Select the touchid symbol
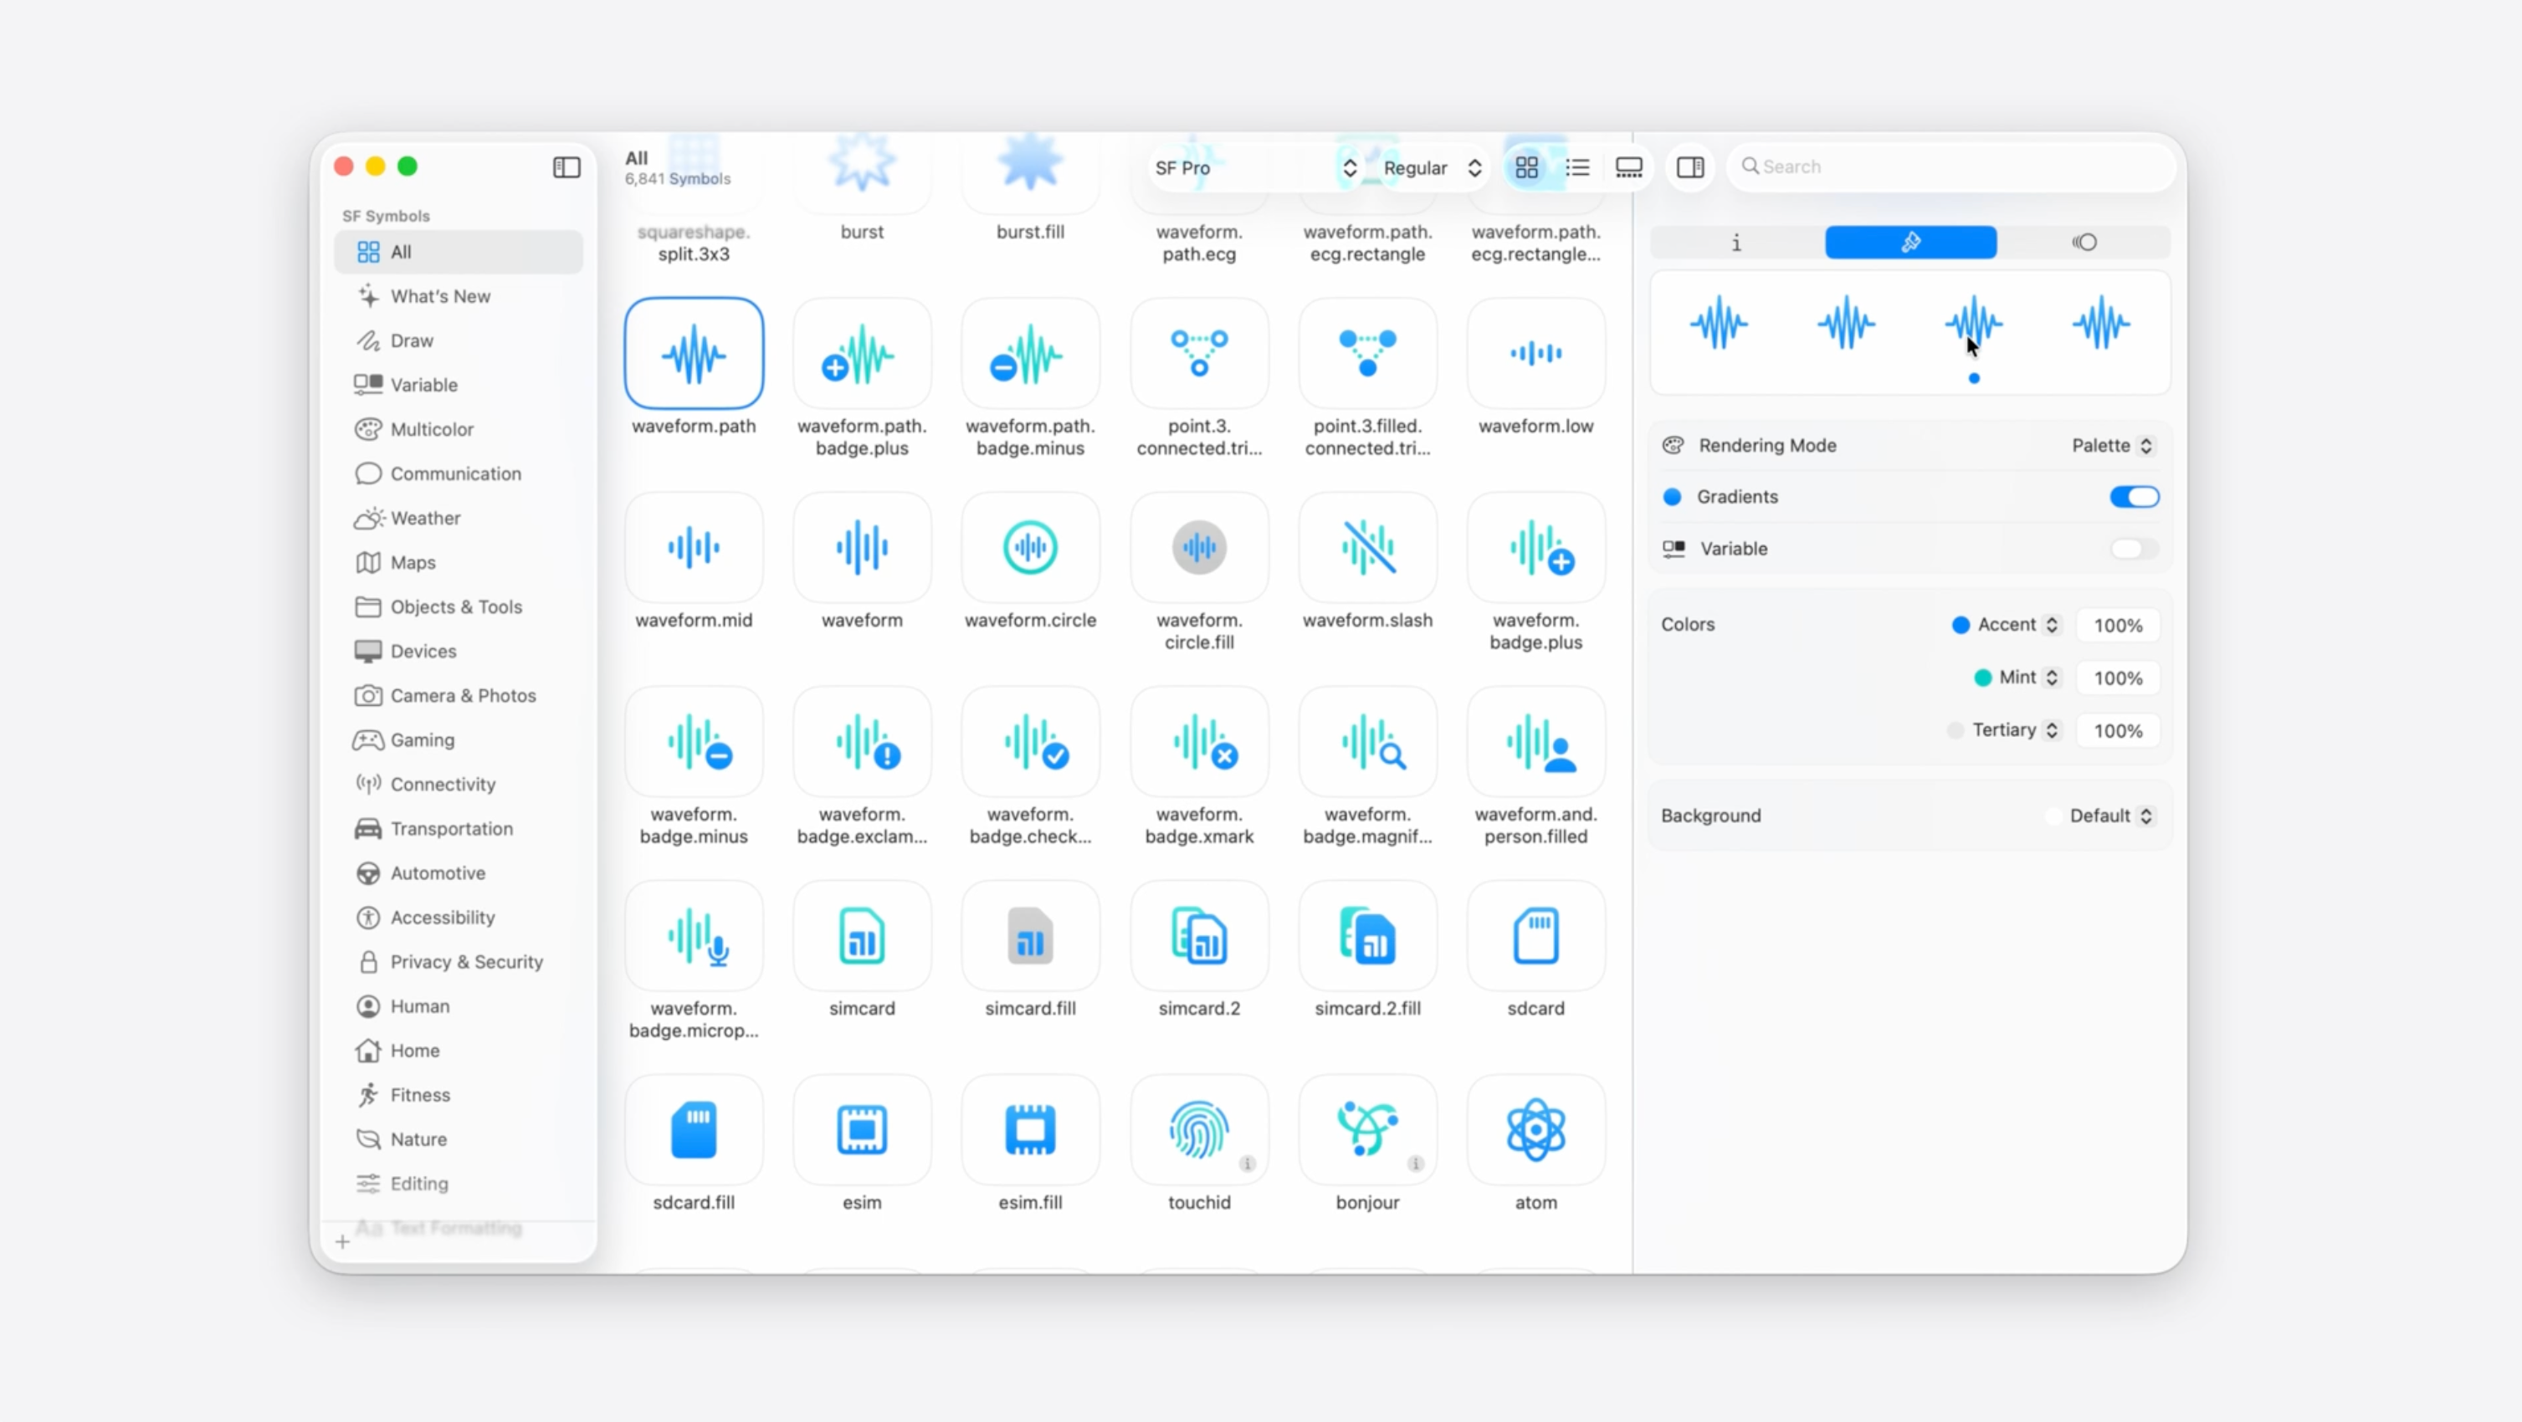Viewport: 2522px width, 1422px height. point(1198,1130)
